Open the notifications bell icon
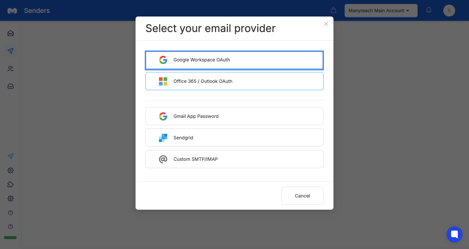 point(429,10)
